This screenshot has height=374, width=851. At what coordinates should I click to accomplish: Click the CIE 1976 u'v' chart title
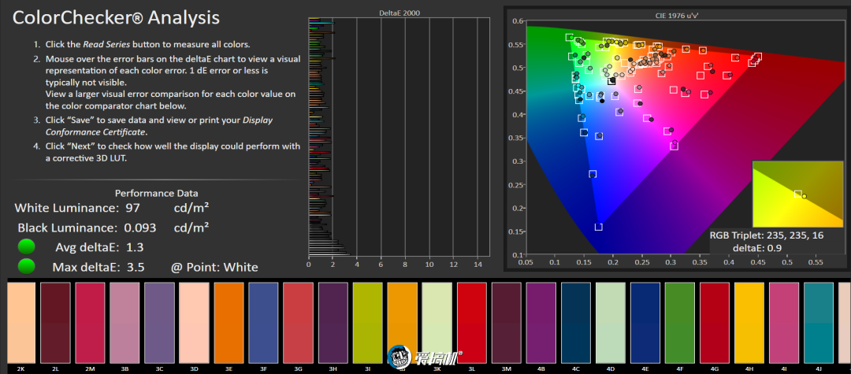tap(676, 15)
